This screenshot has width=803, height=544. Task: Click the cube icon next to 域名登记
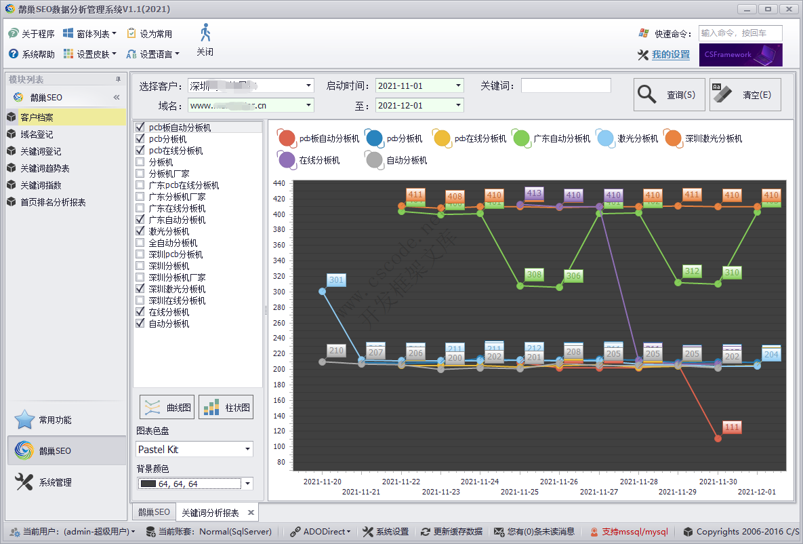[x=12, y=134]
